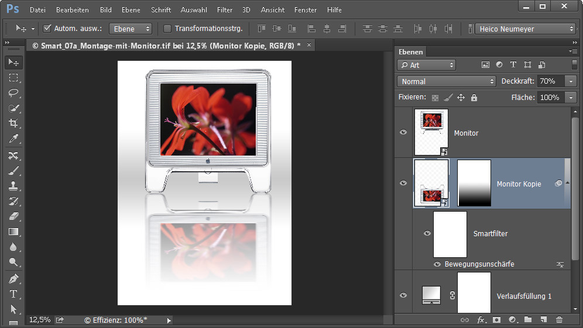Open the Heico Neumeyer workspace dropdown
This screenshot has height=328, width=583.
pyautogui.click(x=526, y=29)
